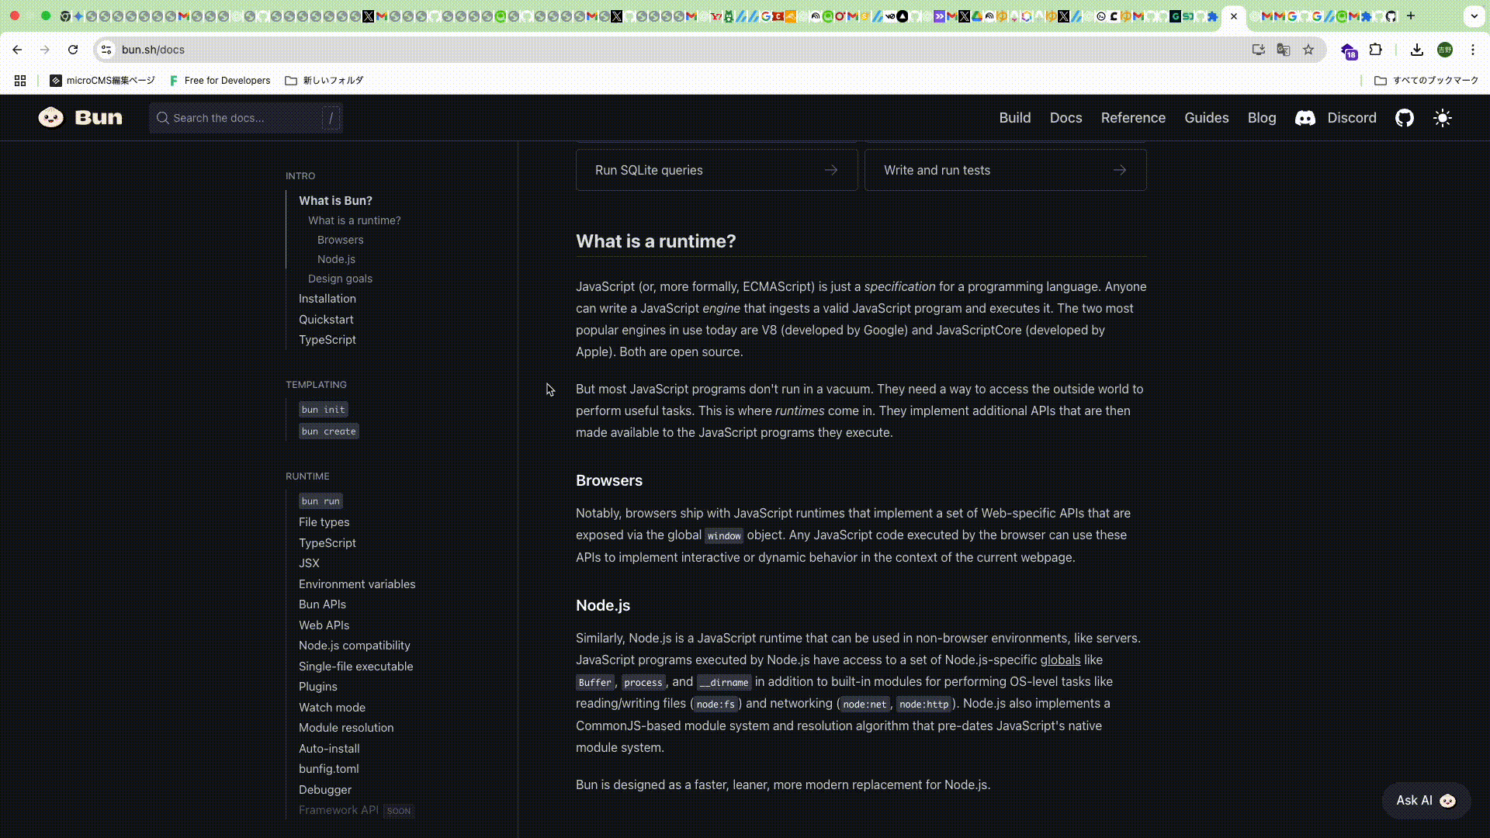1490x838 pixels.
Task: Jump to Browsers in sidebar
Action: (x=340, y=240)
